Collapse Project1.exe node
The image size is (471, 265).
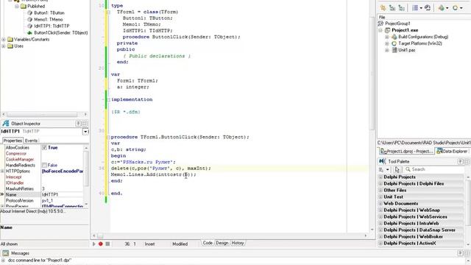point(380,30)
